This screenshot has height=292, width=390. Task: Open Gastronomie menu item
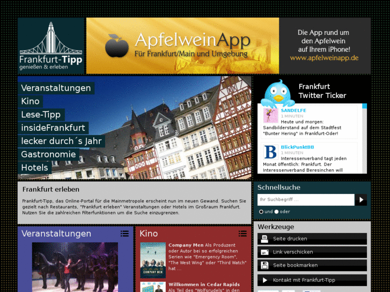tap(48, 154)
